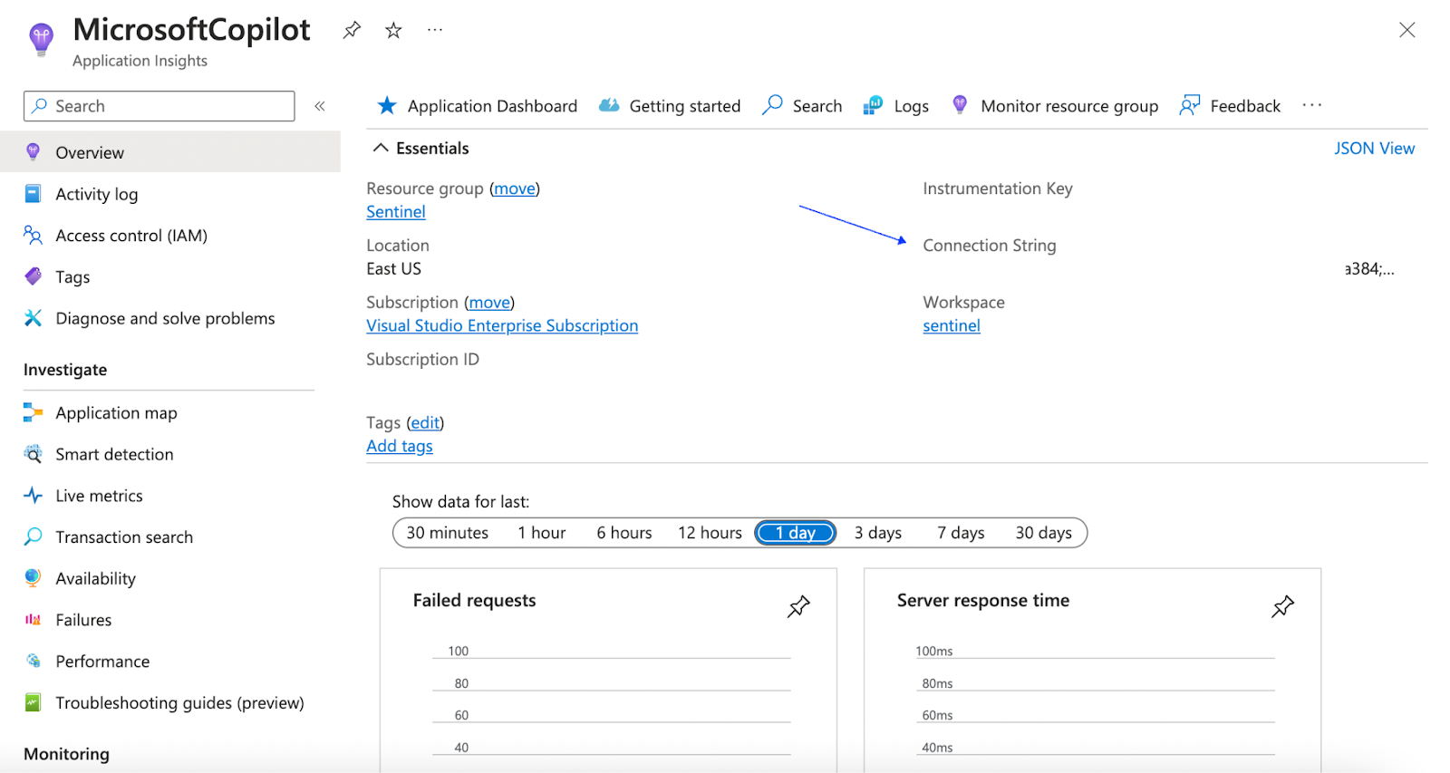
Task: Open the sentinel workspace link
Action: pyautogui.click(x=952, y=325)
